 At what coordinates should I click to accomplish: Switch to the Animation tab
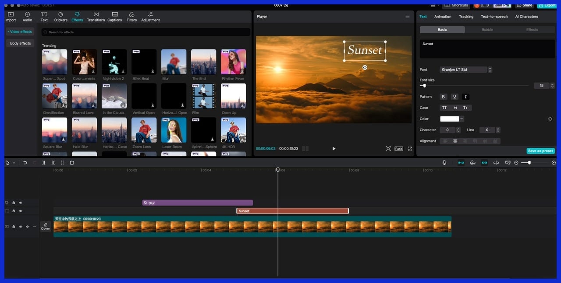click(443, 16)
